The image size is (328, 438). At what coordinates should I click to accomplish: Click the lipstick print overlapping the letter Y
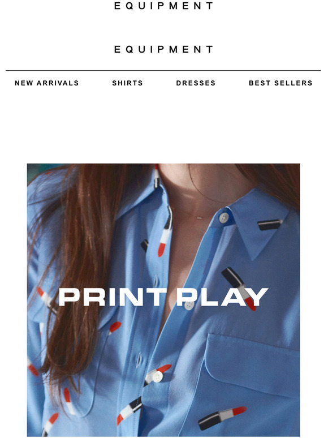239,289
